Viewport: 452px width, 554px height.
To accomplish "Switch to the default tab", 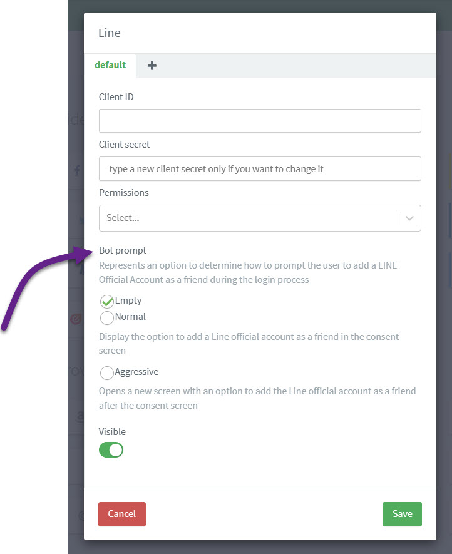I will [x=110, y=65].
